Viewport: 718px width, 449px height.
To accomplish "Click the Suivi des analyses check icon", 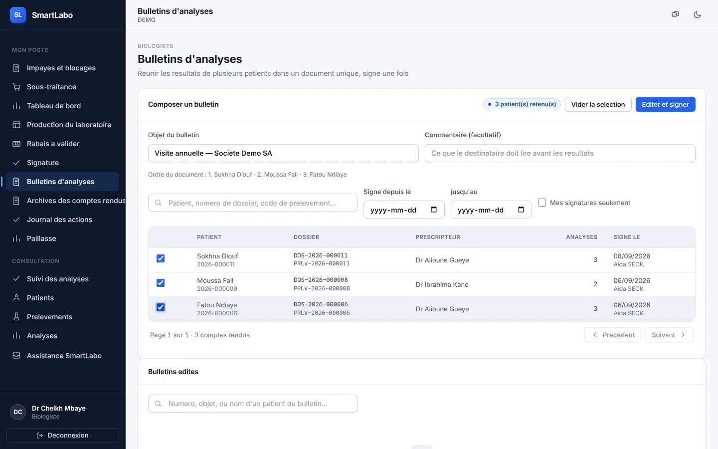I will pyautogui.click(x=16, y=279).
